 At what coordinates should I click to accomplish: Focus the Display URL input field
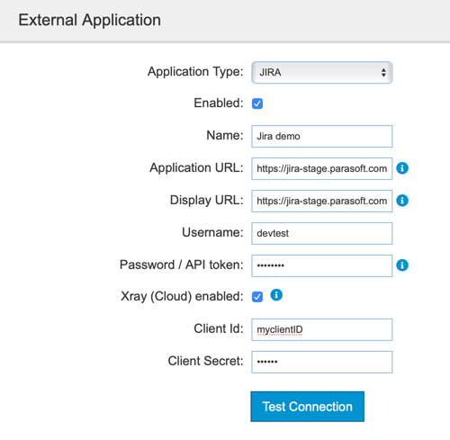click(322, 201)
